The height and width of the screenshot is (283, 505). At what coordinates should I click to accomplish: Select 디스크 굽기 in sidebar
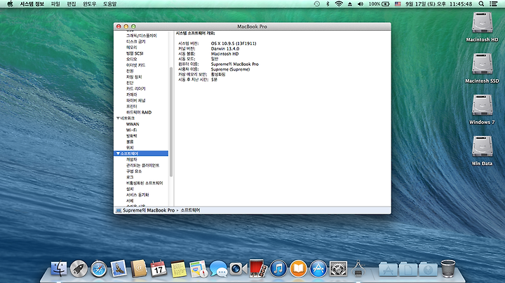(136, 41)
